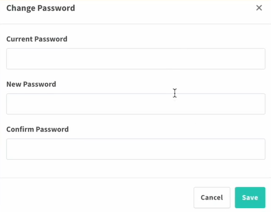
Task: Click the Cancel button
Action: 212,197
